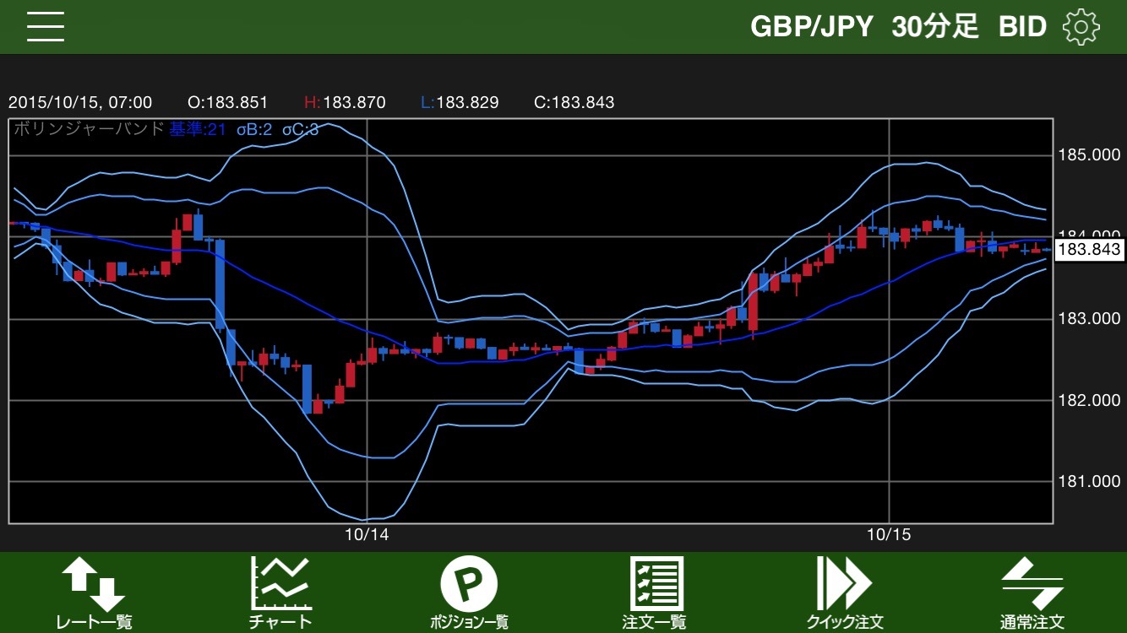Click the 181.000 price axis label
This screenshot has width=1127, height=633.
click(1089, 482)
